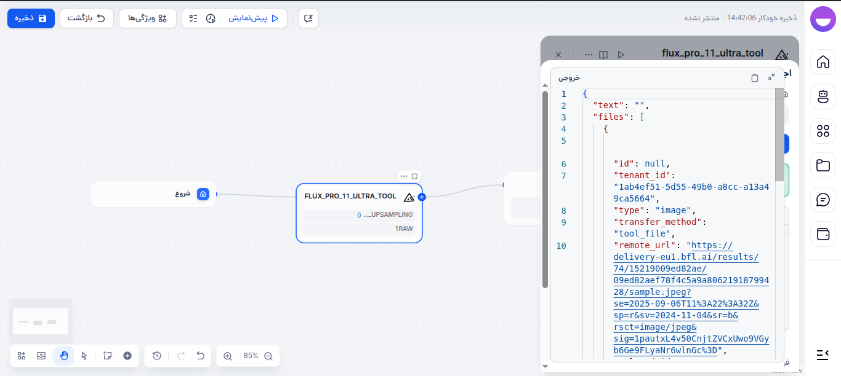841x376 pixels.
Task: Open Home from the right sidebar
Action: (x=823, y=62)
